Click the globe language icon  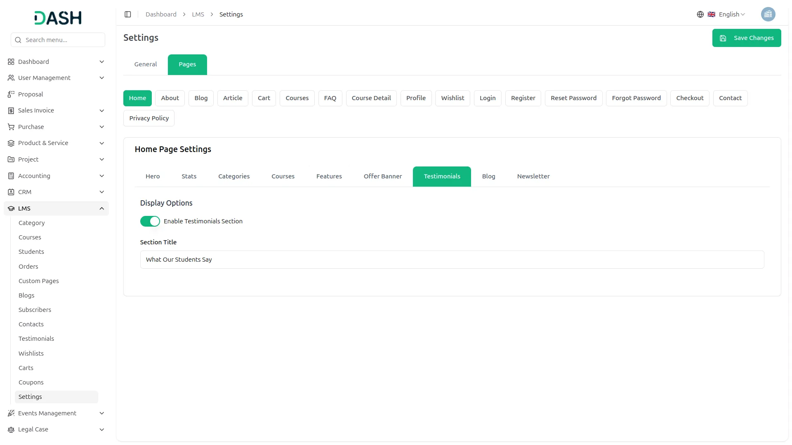(700, 14)
